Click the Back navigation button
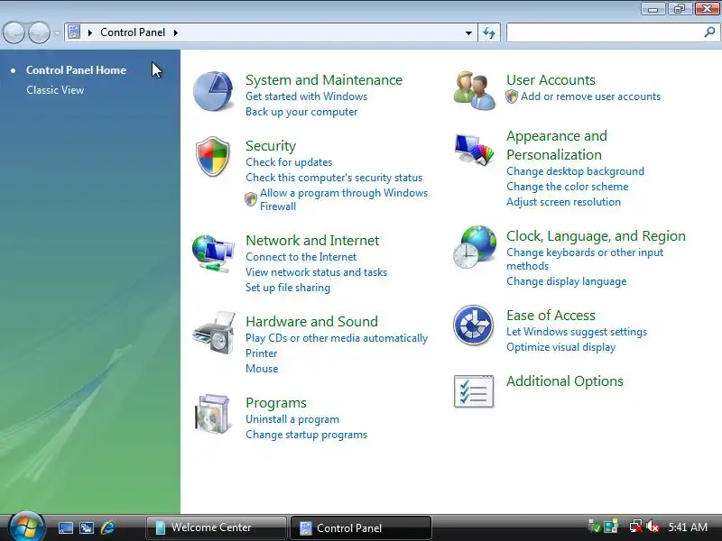Viewport: 722px width, 541px height. [x=14, y=32]
